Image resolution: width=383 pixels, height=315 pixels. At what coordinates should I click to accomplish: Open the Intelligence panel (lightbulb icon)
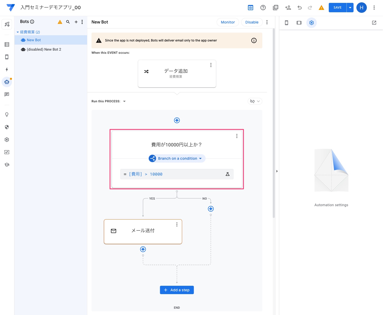pos(7,115)
